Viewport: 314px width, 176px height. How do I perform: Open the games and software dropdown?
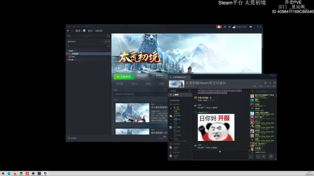pos(85,41)
